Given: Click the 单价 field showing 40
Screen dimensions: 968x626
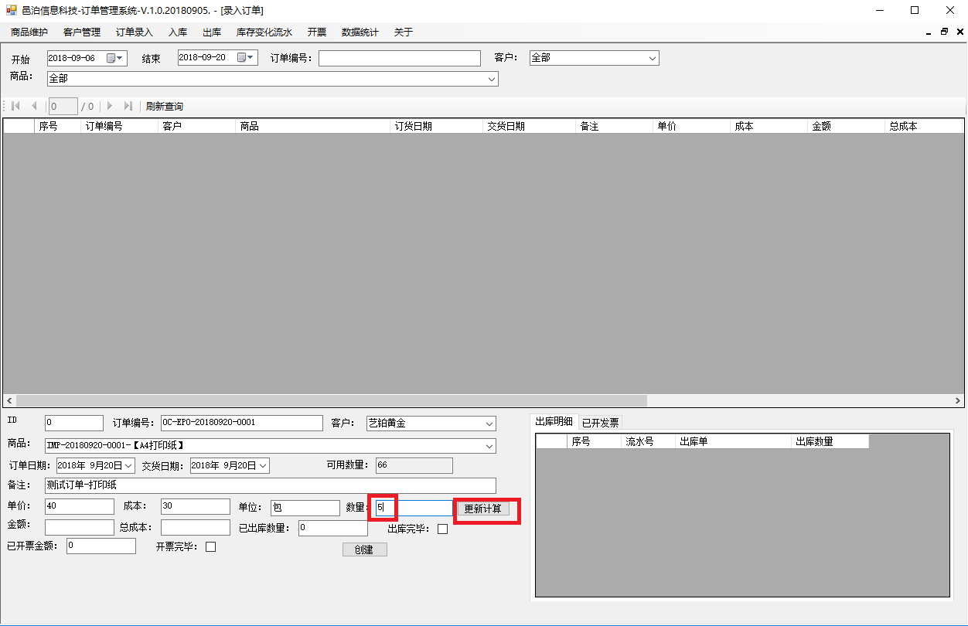Looking at the screenshot, I should [x=80, y=506].
